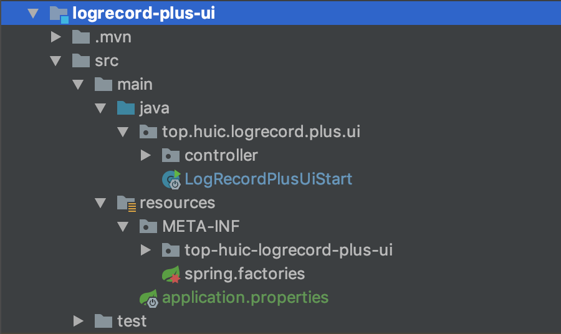Select the spring.factories file
This screenshot has height=334, width=561.
pyautogui.click(x=245, y=274)
